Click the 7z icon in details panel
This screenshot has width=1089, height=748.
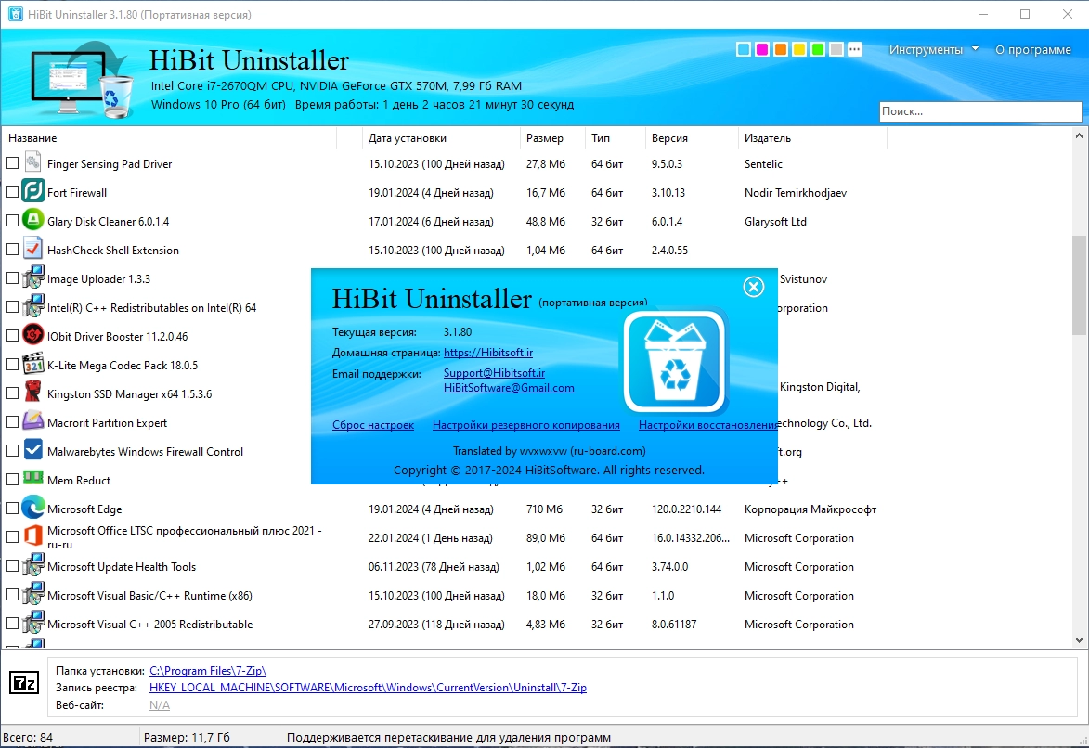point(24,683)
